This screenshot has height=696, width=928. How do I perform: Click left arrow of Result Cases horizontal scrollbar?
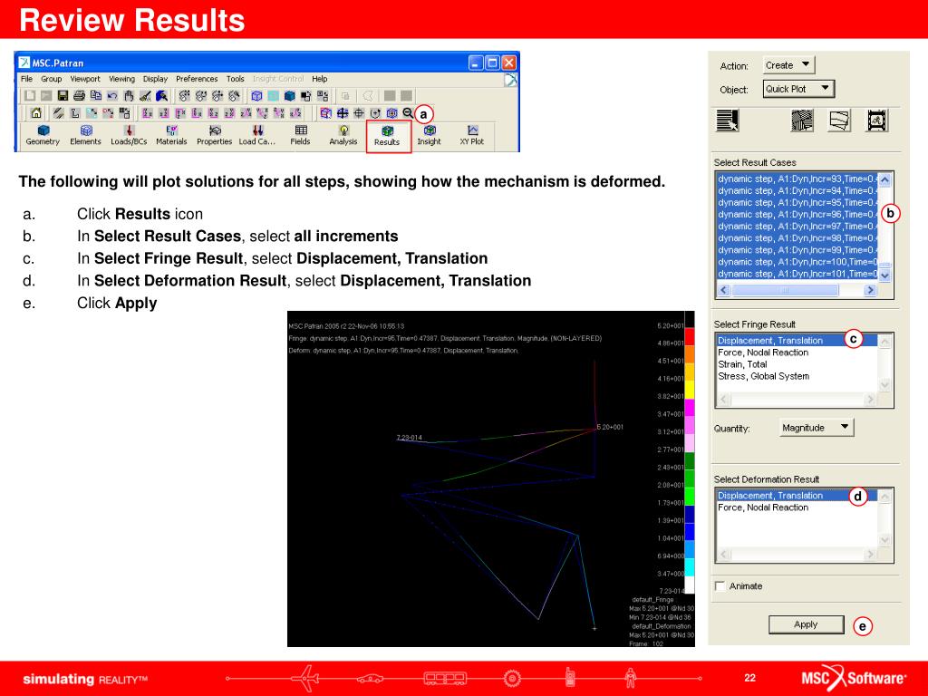[724, 290]
